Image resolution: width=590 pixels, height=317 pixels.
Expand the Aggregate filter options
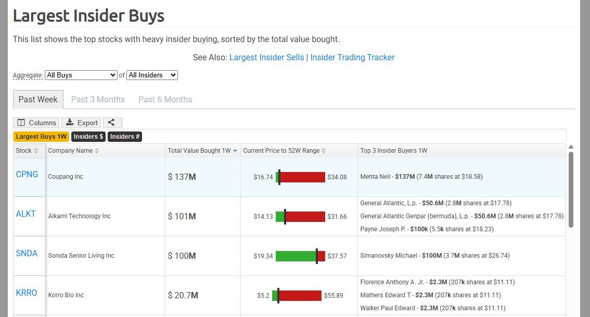point(27,75)
